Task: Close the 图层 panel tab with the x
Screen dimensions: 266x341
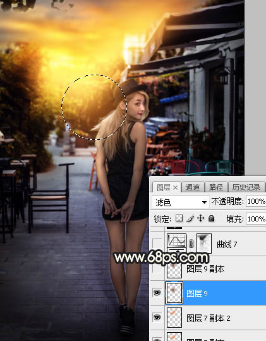Action: click(x=176, y=187)
